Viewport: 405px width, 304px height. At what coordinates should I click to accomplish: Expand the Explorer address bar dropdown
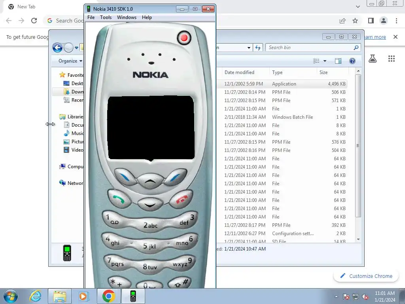point(249,48)
